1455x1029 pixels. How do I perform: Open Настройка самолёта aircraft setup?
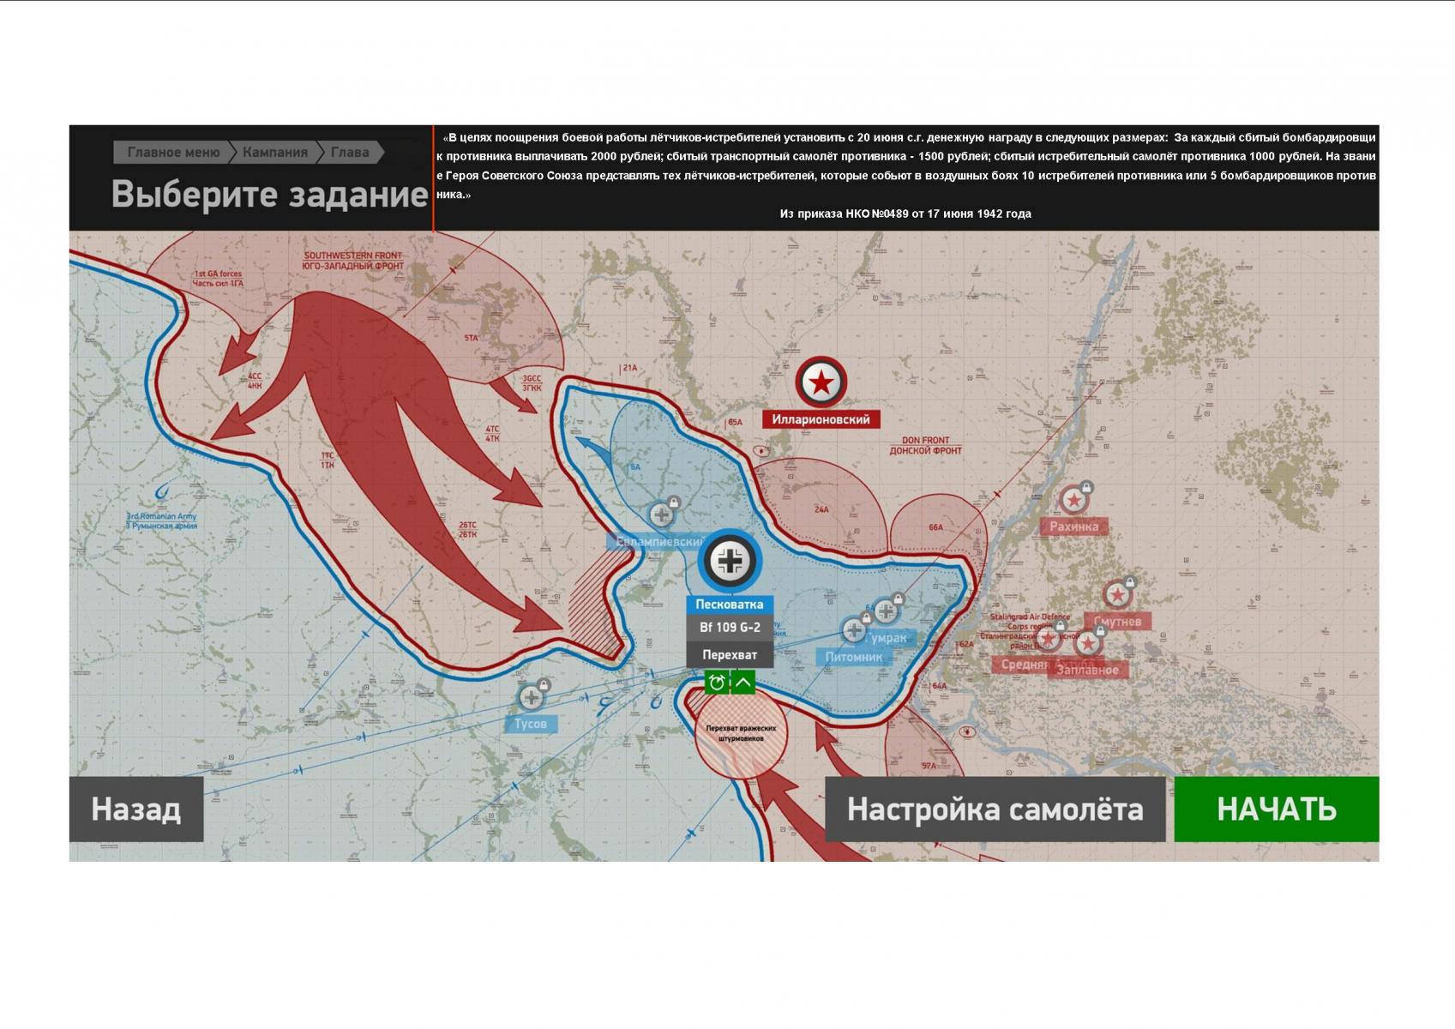click(x=995, y=809)
